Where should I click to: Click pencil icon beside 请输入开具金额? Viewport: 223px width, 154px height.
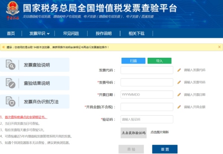point(179,107)
